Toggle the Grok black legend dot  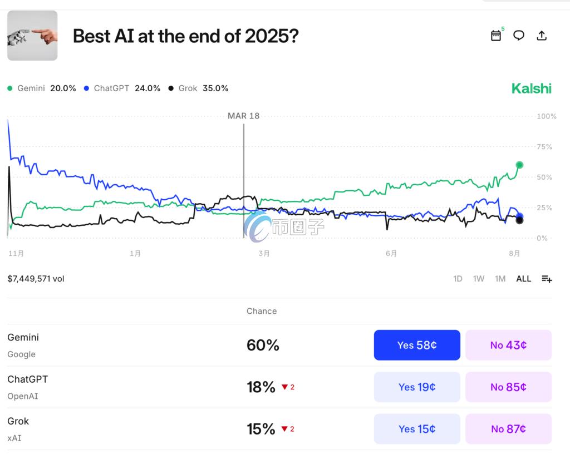[171, 88]
